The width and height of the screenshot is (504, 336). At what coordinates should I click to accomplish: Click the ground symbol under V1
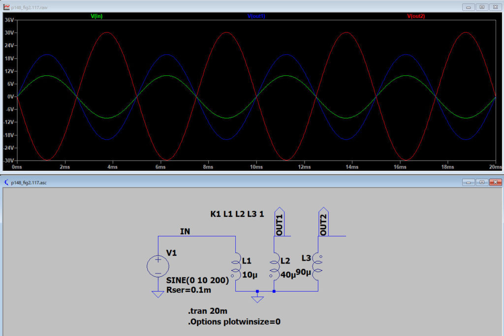coord(157,294)
